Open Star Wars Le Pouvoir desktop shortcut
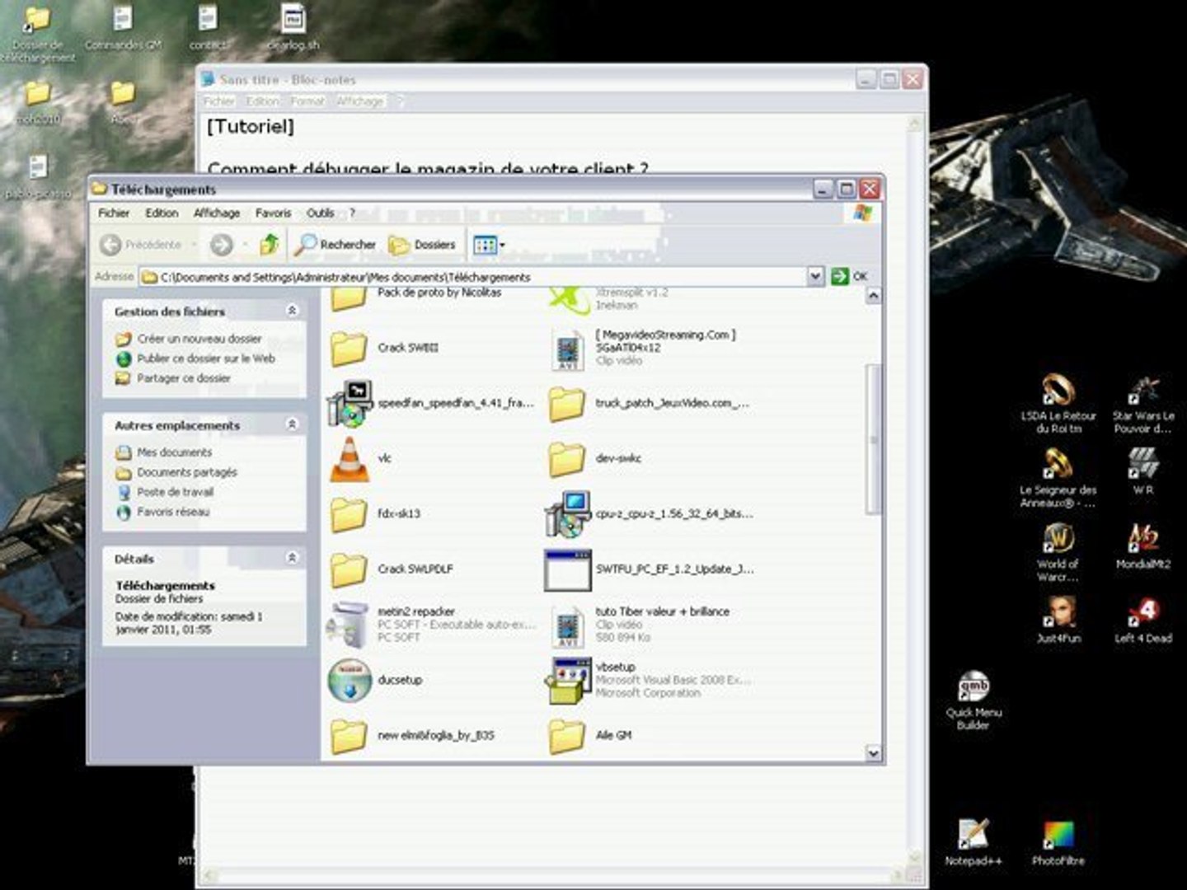The width and height of the screenshot is (1187, 890). pyautogui.click(x=1142, y=405)
